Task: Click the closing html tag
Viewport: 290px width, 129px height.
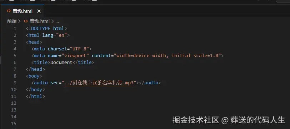Action: tap(35, 96)
